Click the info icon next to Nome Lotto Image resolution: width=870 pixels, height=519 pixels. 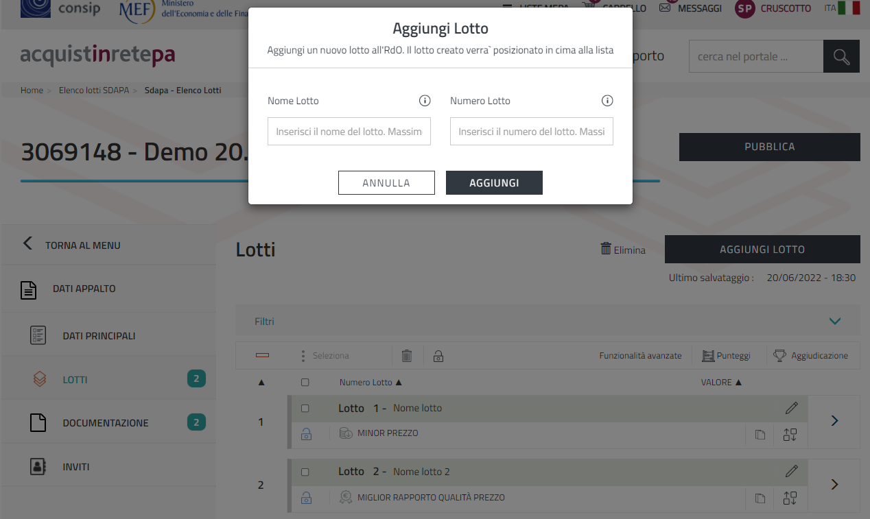pos(425,101)
